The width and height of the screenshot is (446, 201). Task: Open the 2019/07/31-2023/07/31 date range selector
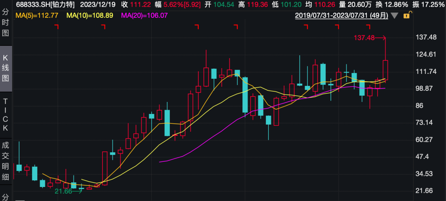tap(342, 16)
